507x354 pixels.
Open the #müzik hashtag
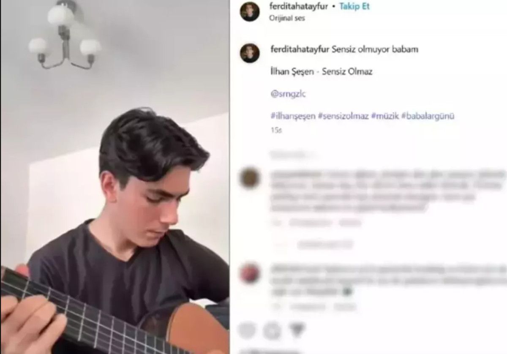pos(385,116)
